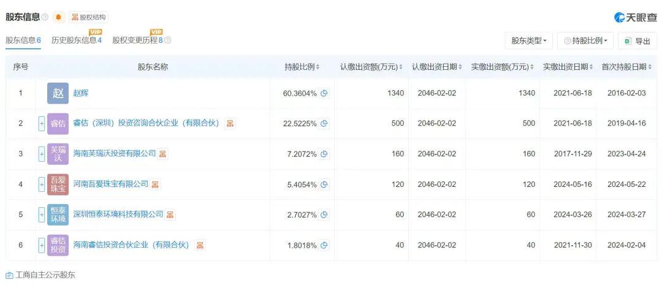Click the orange bell alert icon
This screenshot has width=662, height=285.
point(58,17)
